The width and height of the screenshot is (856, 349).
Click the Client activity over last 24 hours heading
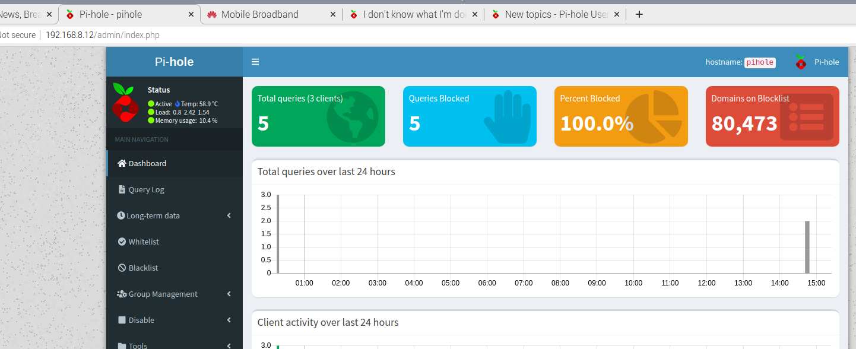tap(328, 322)
